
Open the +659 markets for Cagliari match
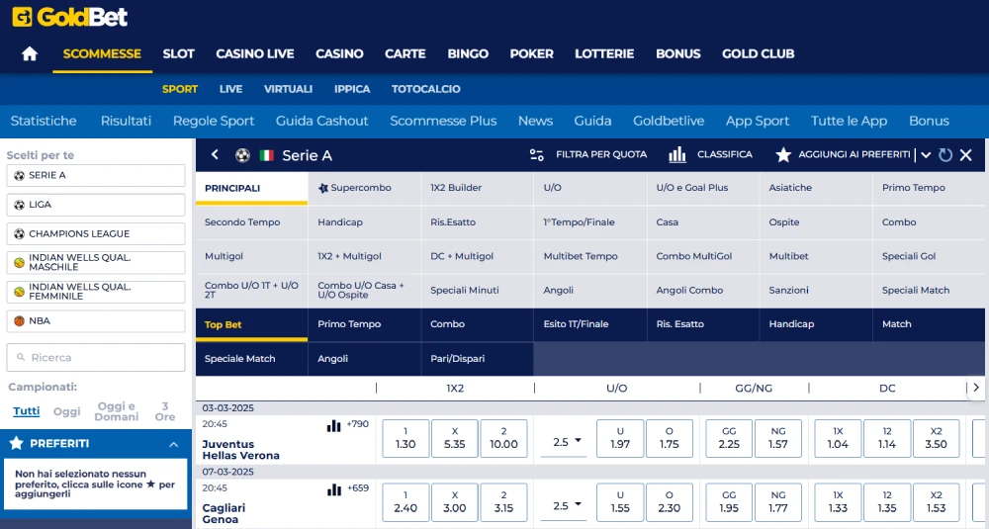pyautogui.click(x=358, y=488)
